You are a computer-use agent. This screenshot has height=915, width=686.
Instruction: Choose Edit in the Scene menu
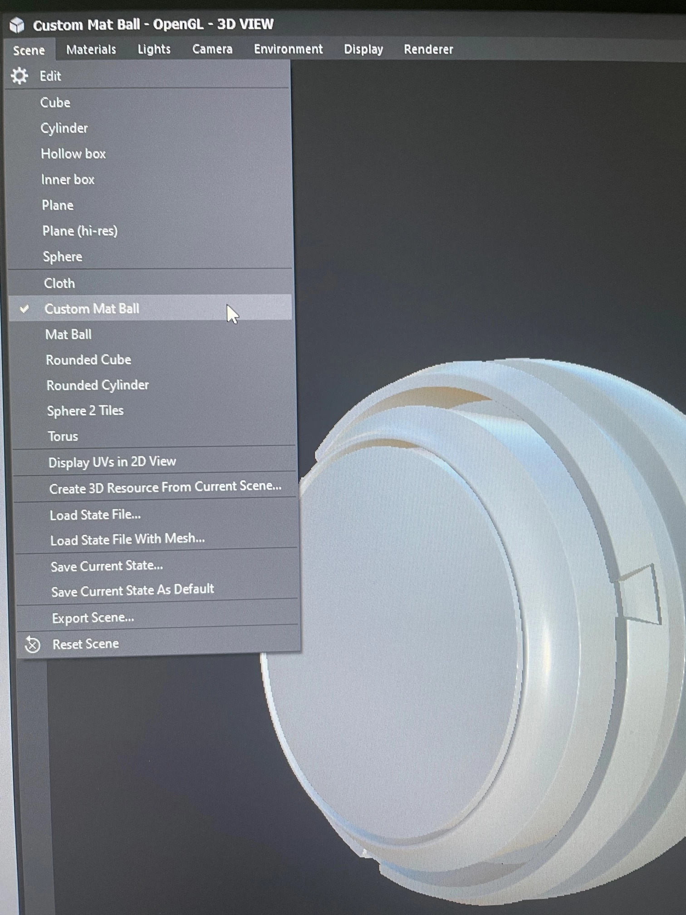(148, 76)
